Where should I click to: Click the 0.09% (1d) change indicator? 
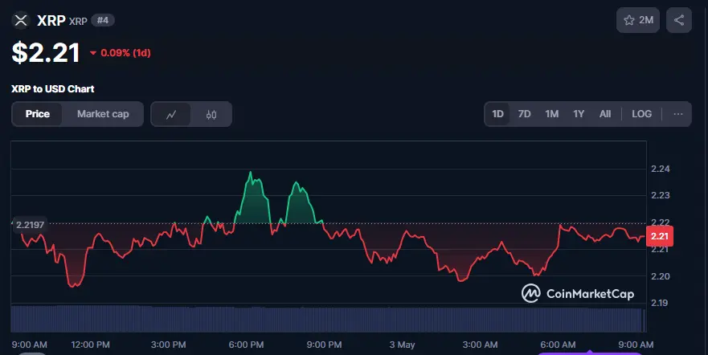[x=120, y=53]
